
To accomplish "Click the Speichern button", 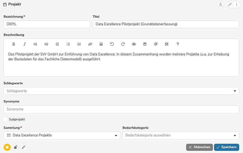I will [226, 147].
